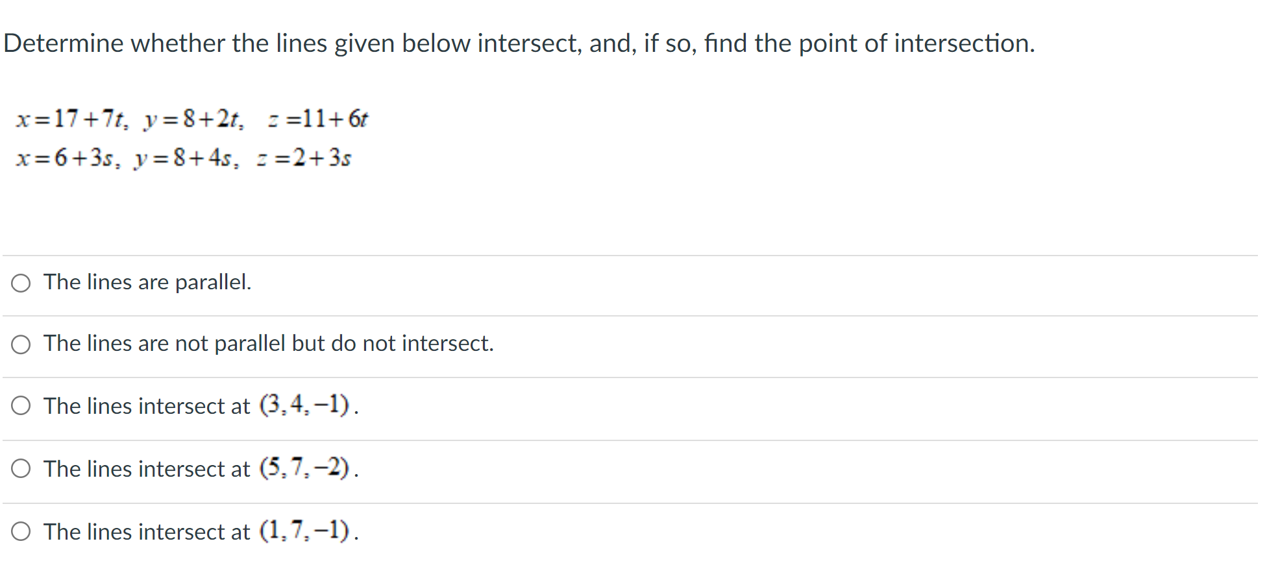Screen dimensions: 1280x574
Task: Click the expression y=8+2t
Action: [195, 118]
